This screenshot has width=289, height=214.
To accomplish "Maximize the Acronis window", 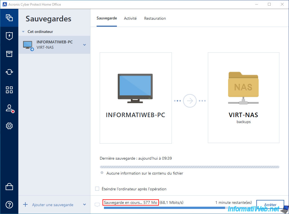I will [x=269, y=4].
